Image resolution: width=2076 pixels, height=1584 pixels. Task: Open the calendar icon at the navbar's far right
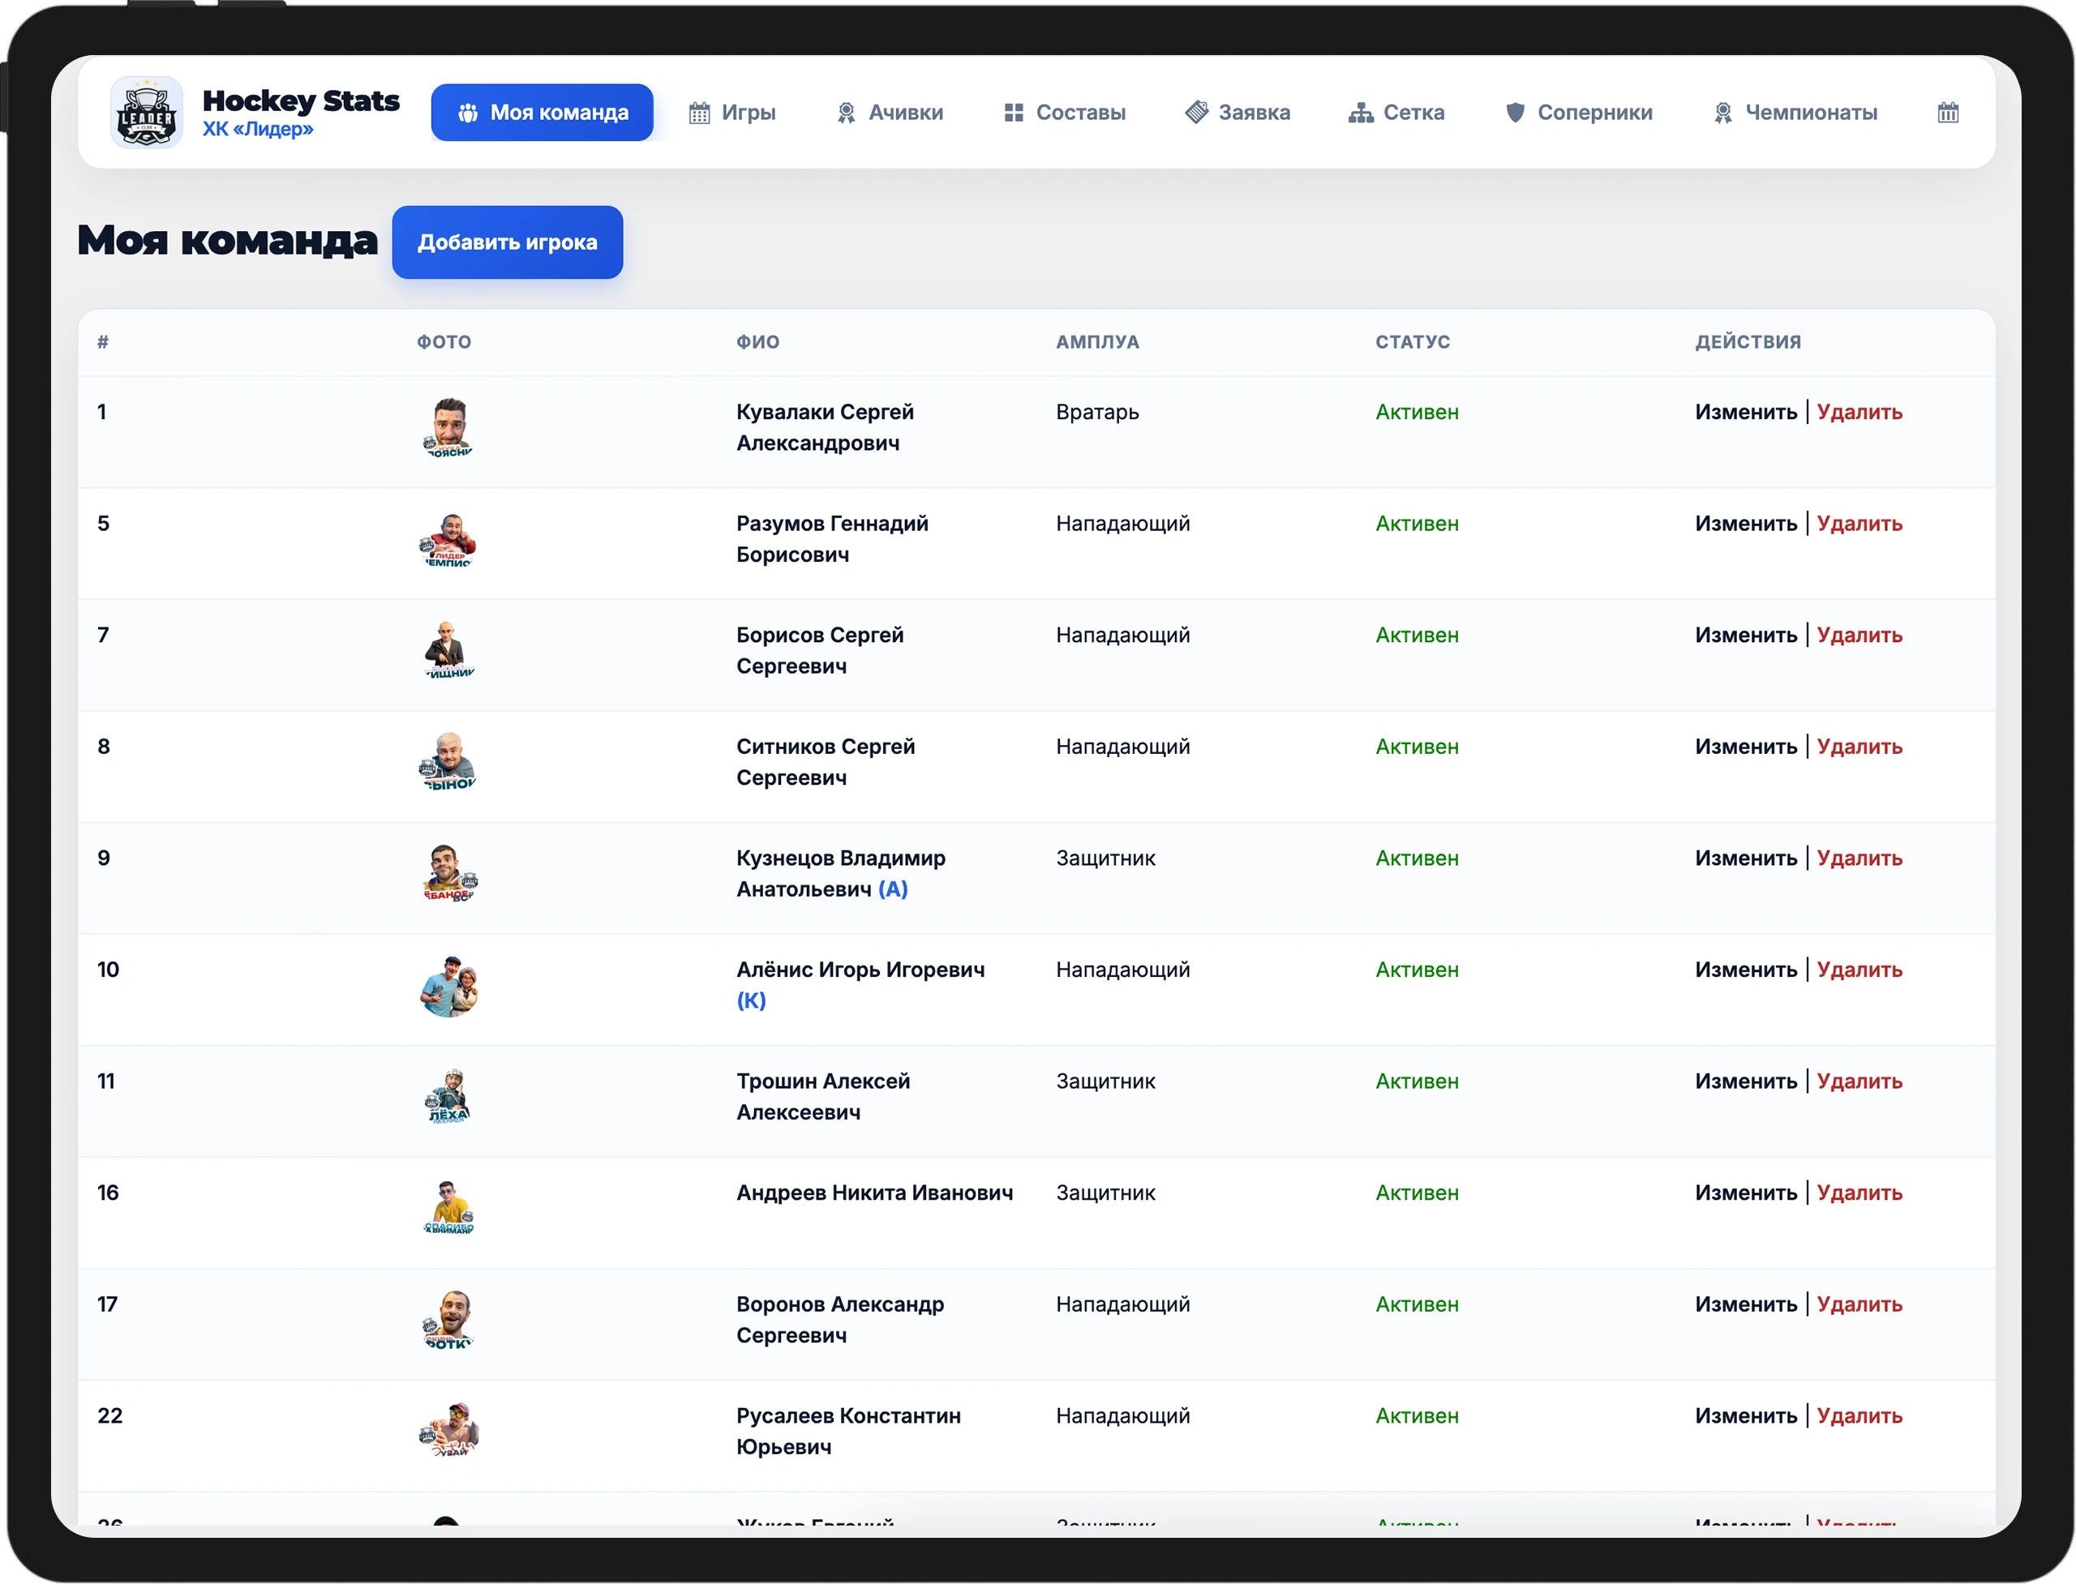click(1948, 113)
